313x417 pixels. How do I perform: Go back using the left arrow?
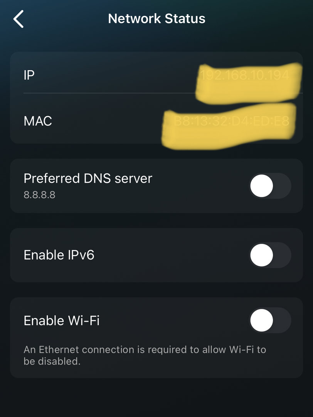[x=19, y=19]
